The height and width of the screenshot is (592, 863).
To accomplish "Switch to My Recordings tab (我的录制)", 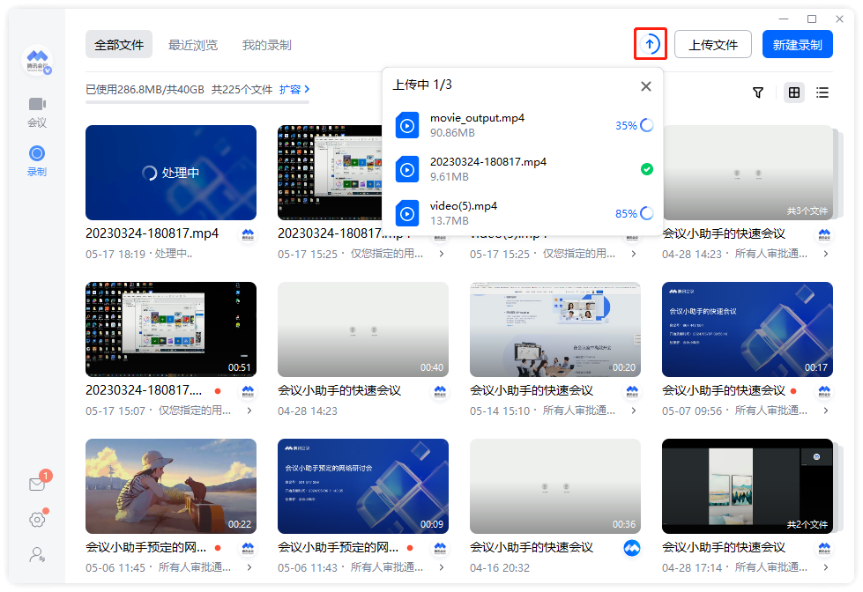I will [267, 45].
